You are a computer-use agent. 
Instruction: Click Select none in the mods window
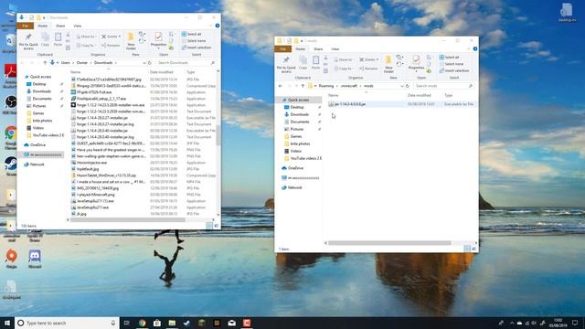coord(451,64)
